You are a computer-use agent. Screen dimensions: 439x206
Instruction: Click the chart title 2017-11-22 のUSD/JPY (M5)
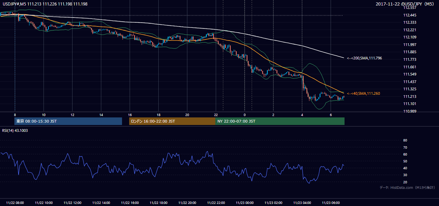pyautogui.click(x=405, y=4)
